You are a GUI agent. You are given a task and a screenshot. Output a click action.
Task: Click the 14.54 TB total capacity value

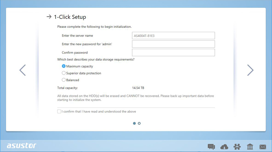click(138, 88)
